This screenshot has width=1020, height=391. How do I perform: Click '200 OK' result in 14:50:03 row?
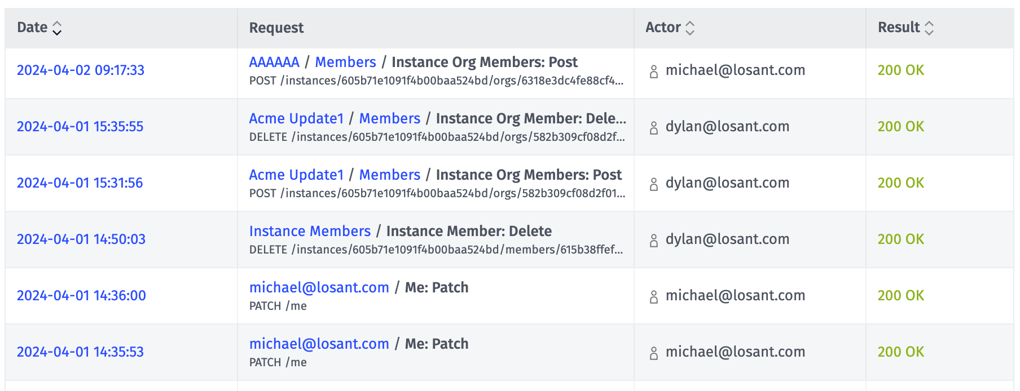[901, 239]
